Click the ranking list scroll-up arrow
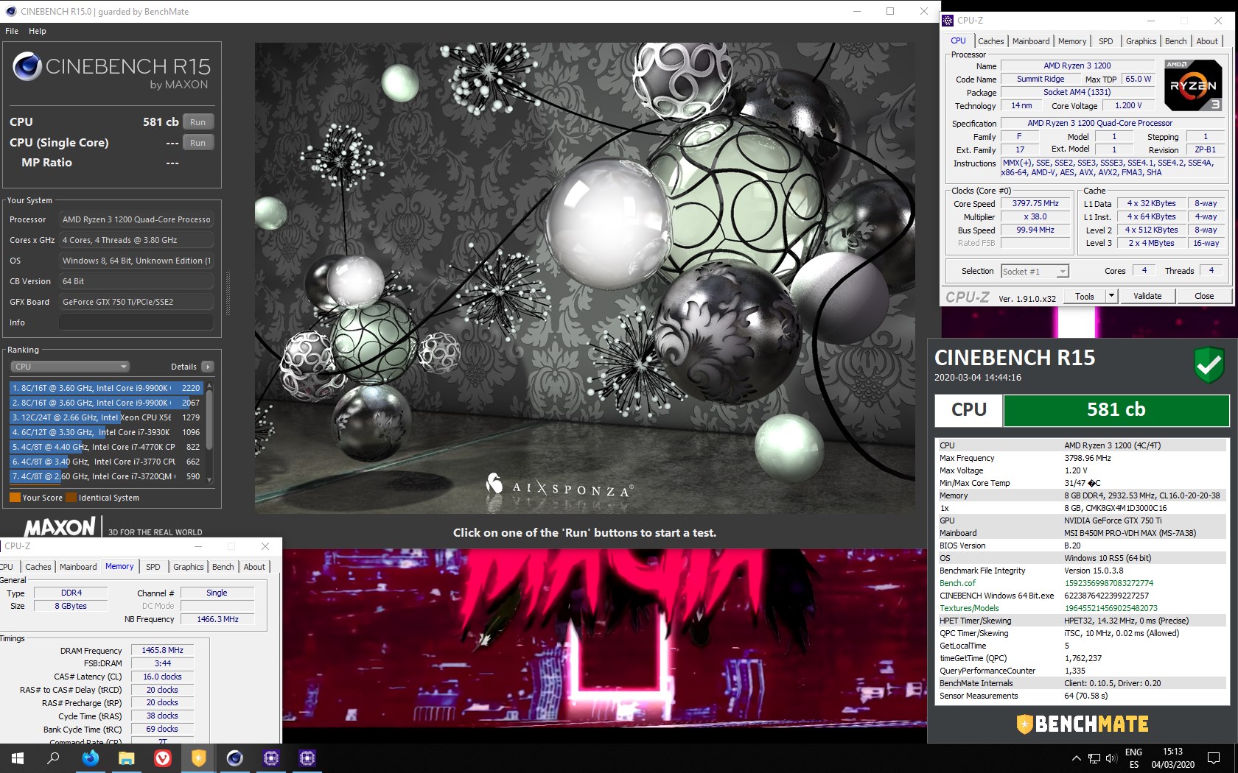Screen dimensions: 1238x773 point(209,386)
